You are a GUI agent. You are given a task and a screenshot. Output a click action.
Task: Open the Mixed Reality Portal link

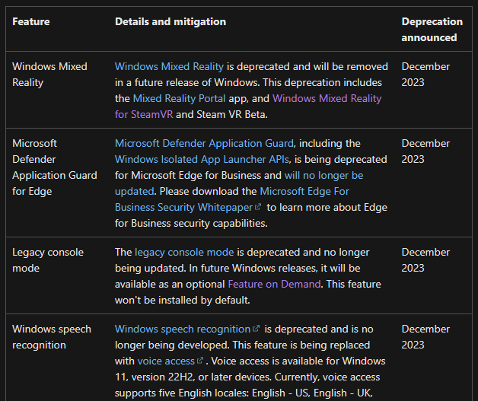pyautogui.click(x=180, y=98)
